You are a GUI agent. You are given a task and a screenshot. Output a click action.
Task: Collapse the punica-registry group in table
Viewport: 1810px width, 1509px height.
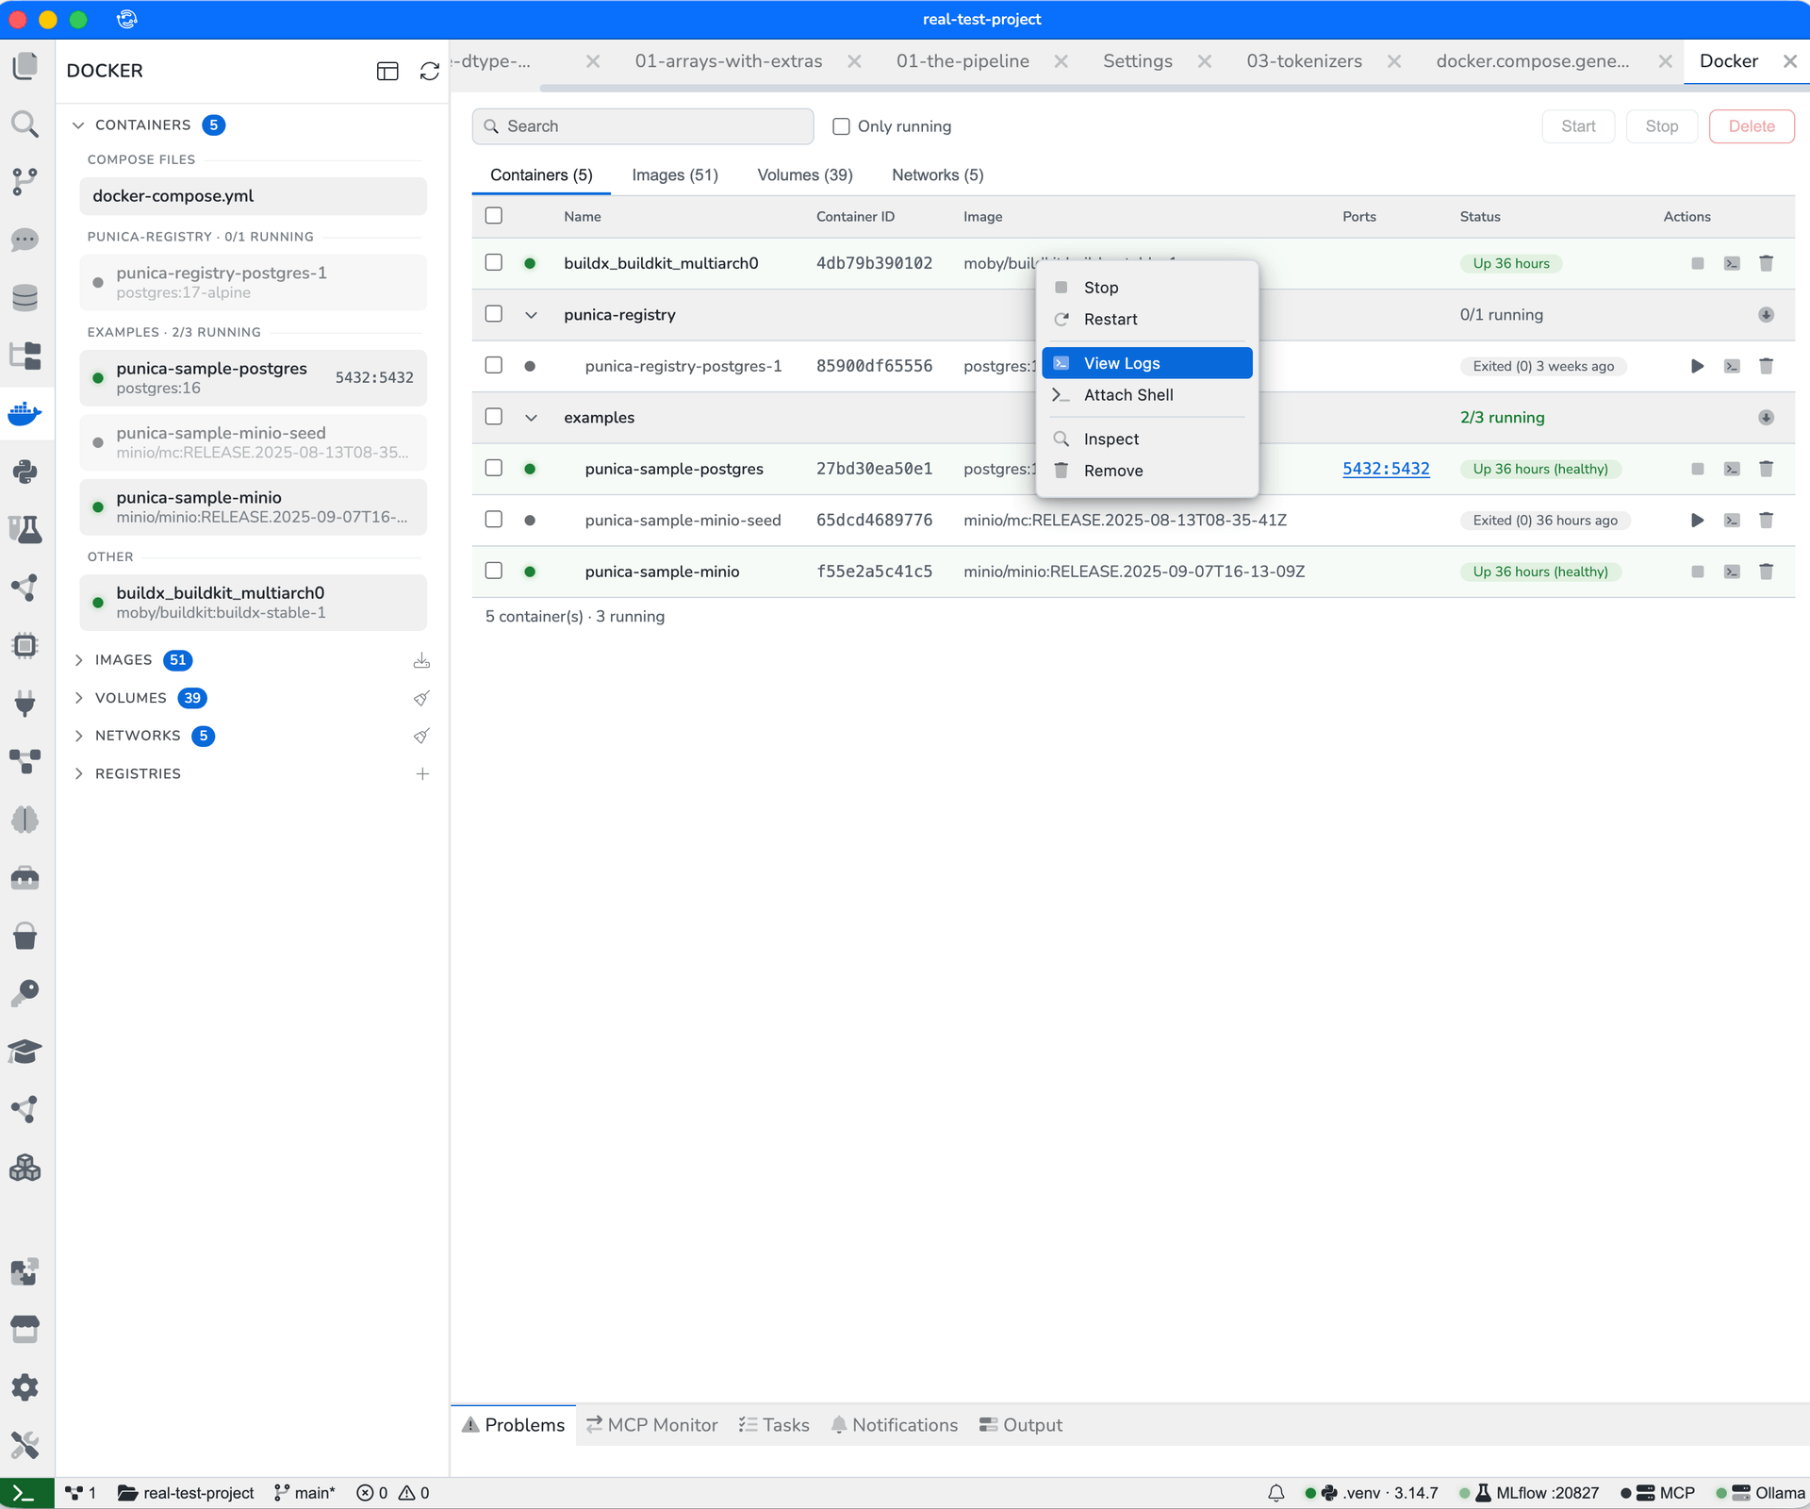point(531,315)
